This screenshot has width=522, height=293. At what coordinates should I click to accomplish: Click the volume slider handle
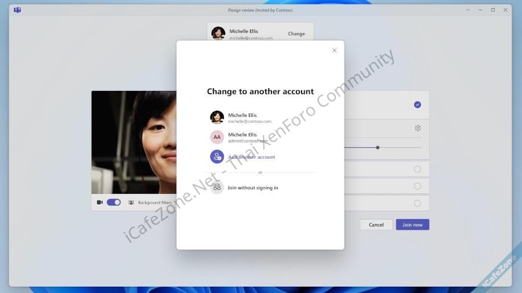tap(378, 148)
